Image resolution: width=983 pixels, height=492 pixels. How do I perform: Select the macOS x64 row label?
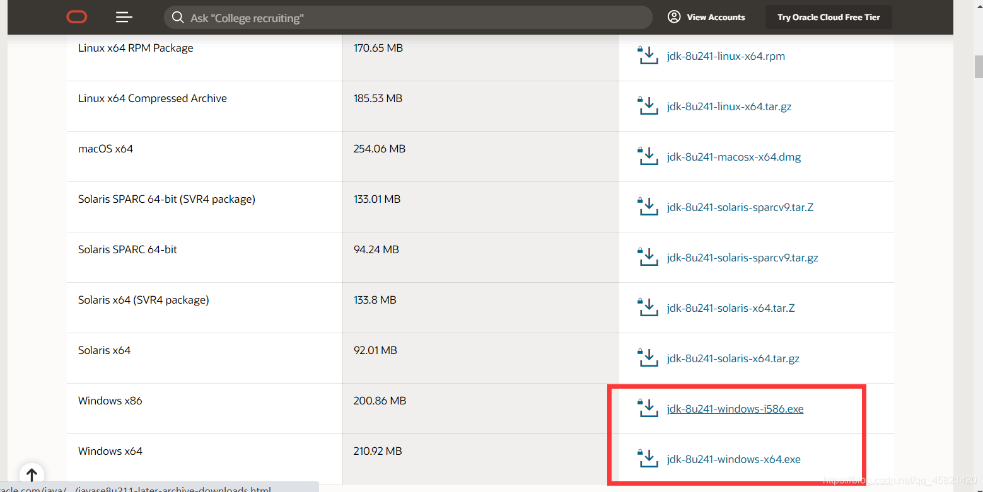(x=105, y=149)
